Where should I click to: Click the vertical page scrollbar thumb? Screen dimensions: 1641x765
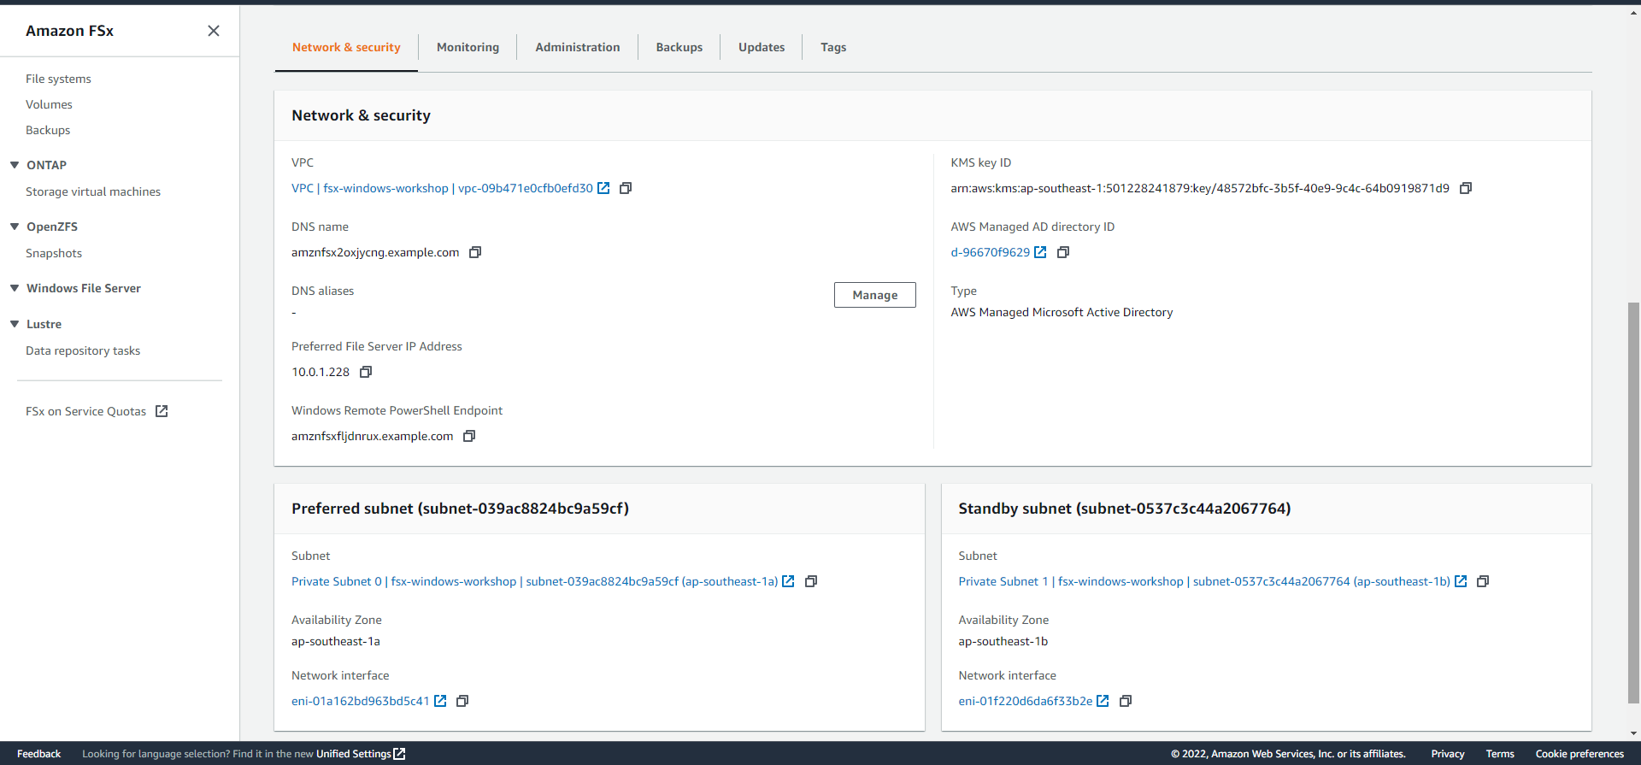click(1633, 503)
